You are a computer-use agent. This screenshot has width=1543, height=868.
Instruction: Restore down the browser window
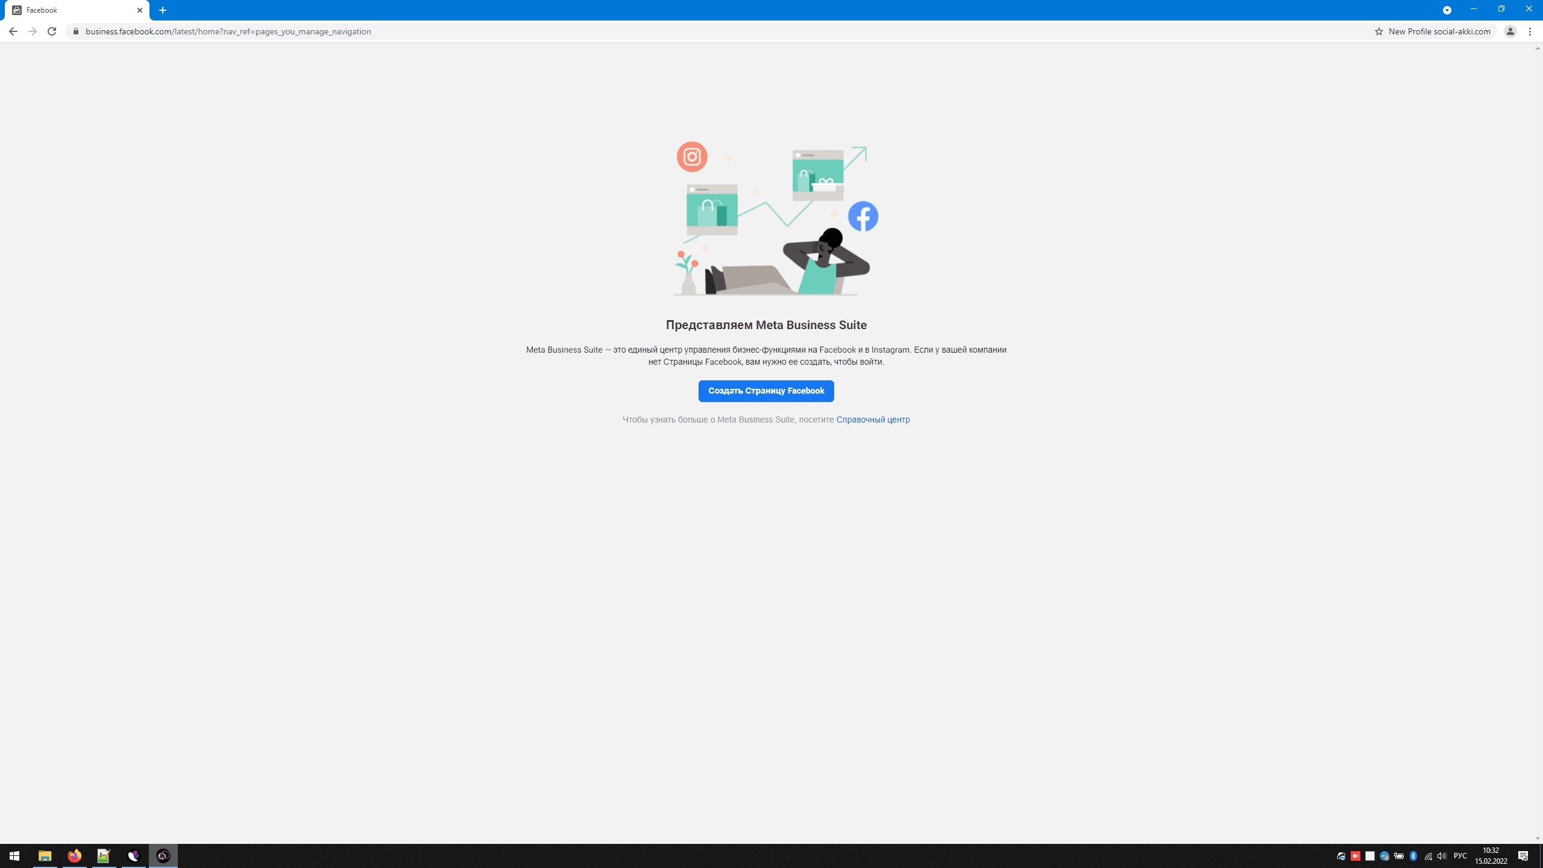click(1501, 9)
